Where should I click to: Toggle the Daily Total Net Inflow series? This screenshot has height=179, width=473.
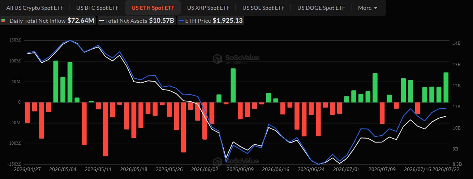[x=48, y=21]
